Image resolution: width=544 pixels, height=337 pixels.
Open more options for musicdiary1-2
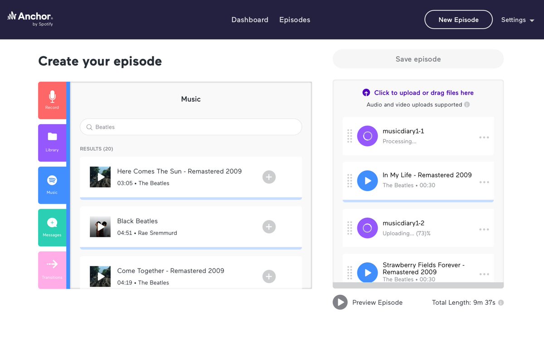484,229
